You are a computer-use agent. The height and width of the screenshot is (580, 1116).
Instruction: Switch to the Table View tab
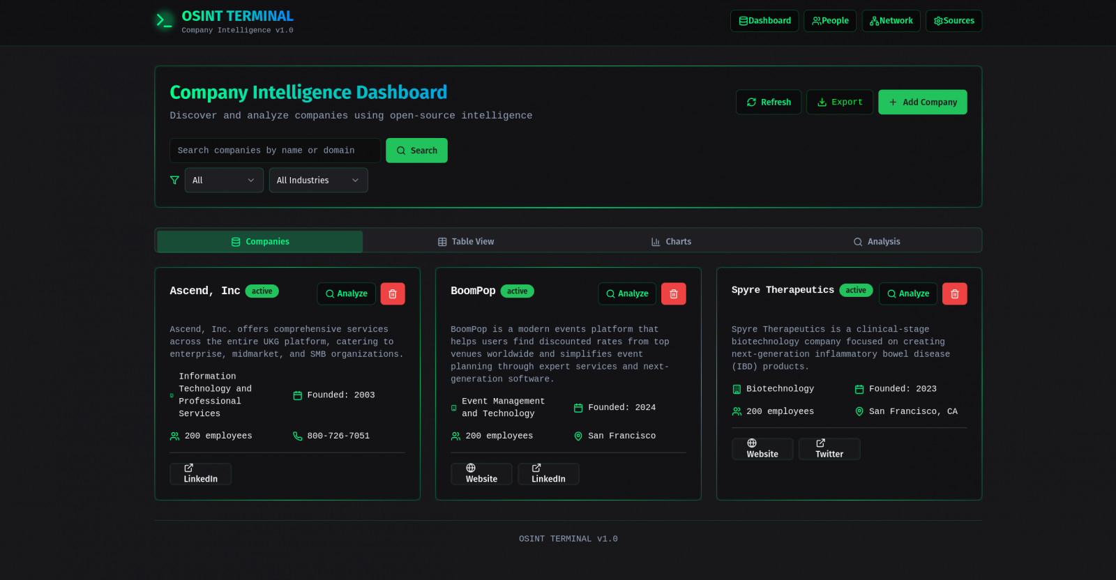pyautogui.click(x=466, y=242)
